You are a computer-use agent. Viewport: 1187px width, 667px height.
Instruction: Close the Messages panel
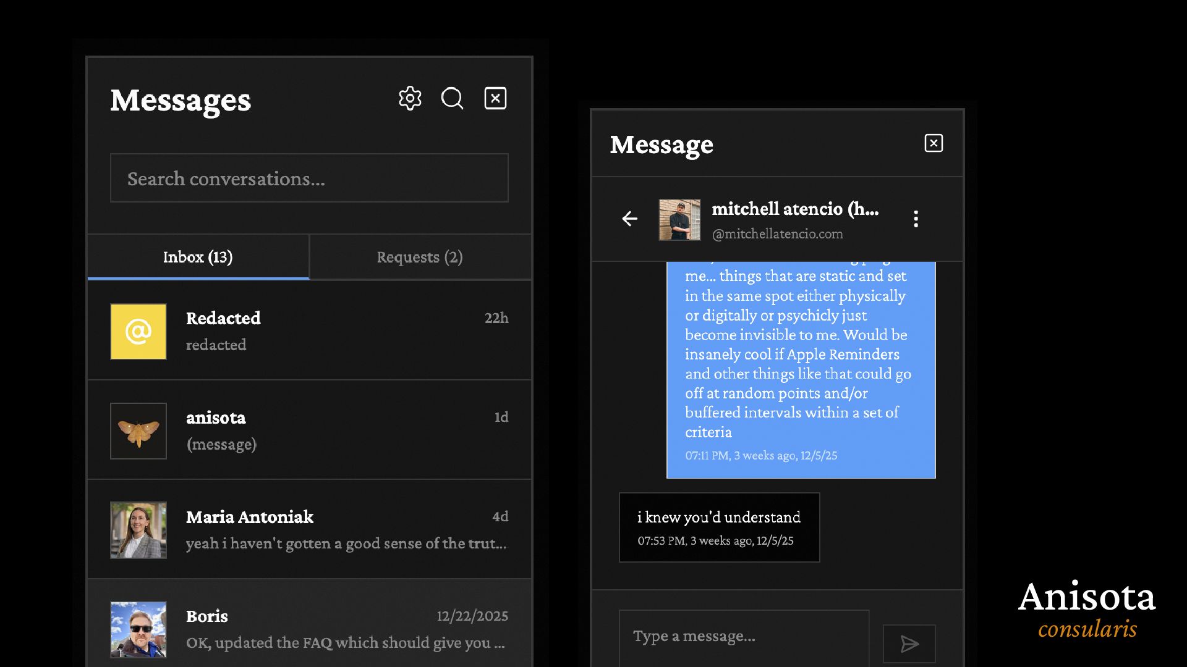495,98
